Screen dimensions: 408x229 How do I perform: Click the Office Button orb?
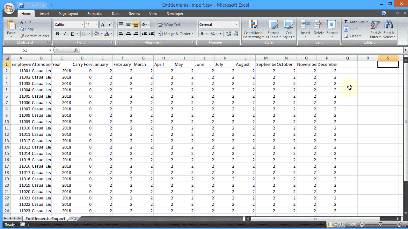(x=10, y=8)
